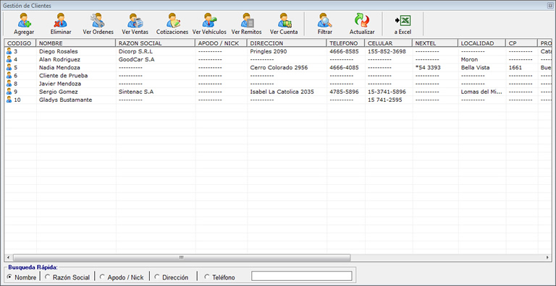Select the Apodo / Nick radio button
Screen dimensions: 556x286
pos(102,277)
